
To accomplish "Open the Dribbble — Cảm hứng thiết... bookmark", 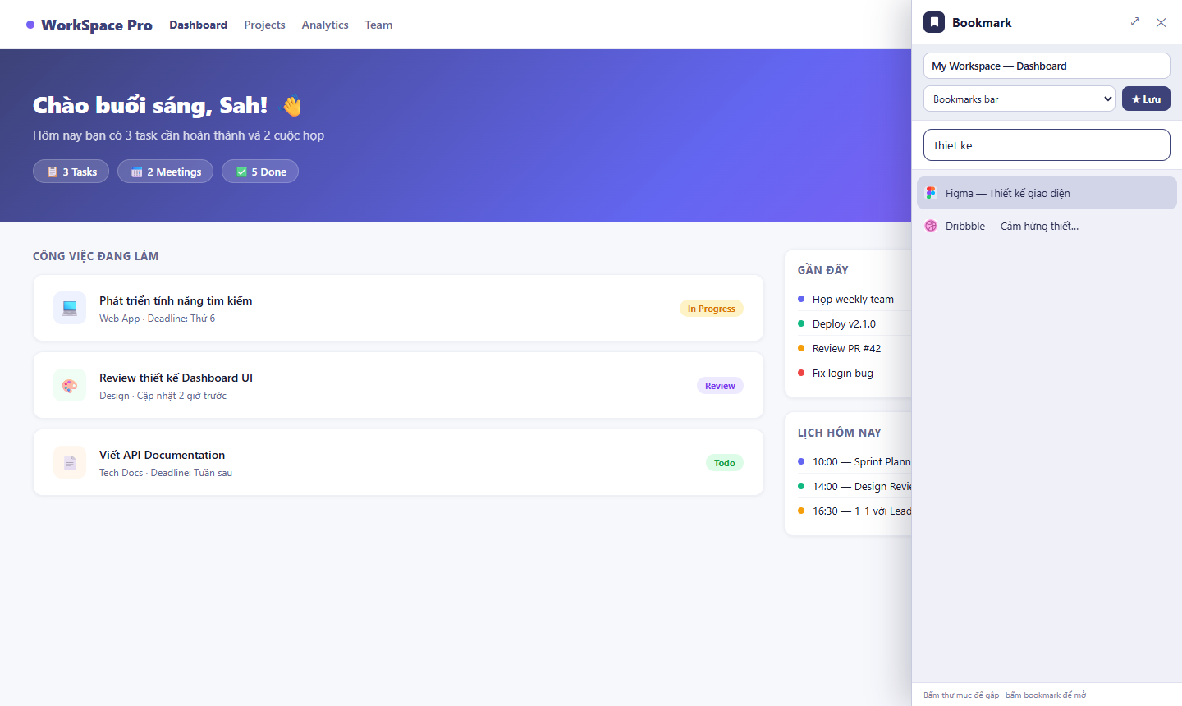I will 1047,226.
